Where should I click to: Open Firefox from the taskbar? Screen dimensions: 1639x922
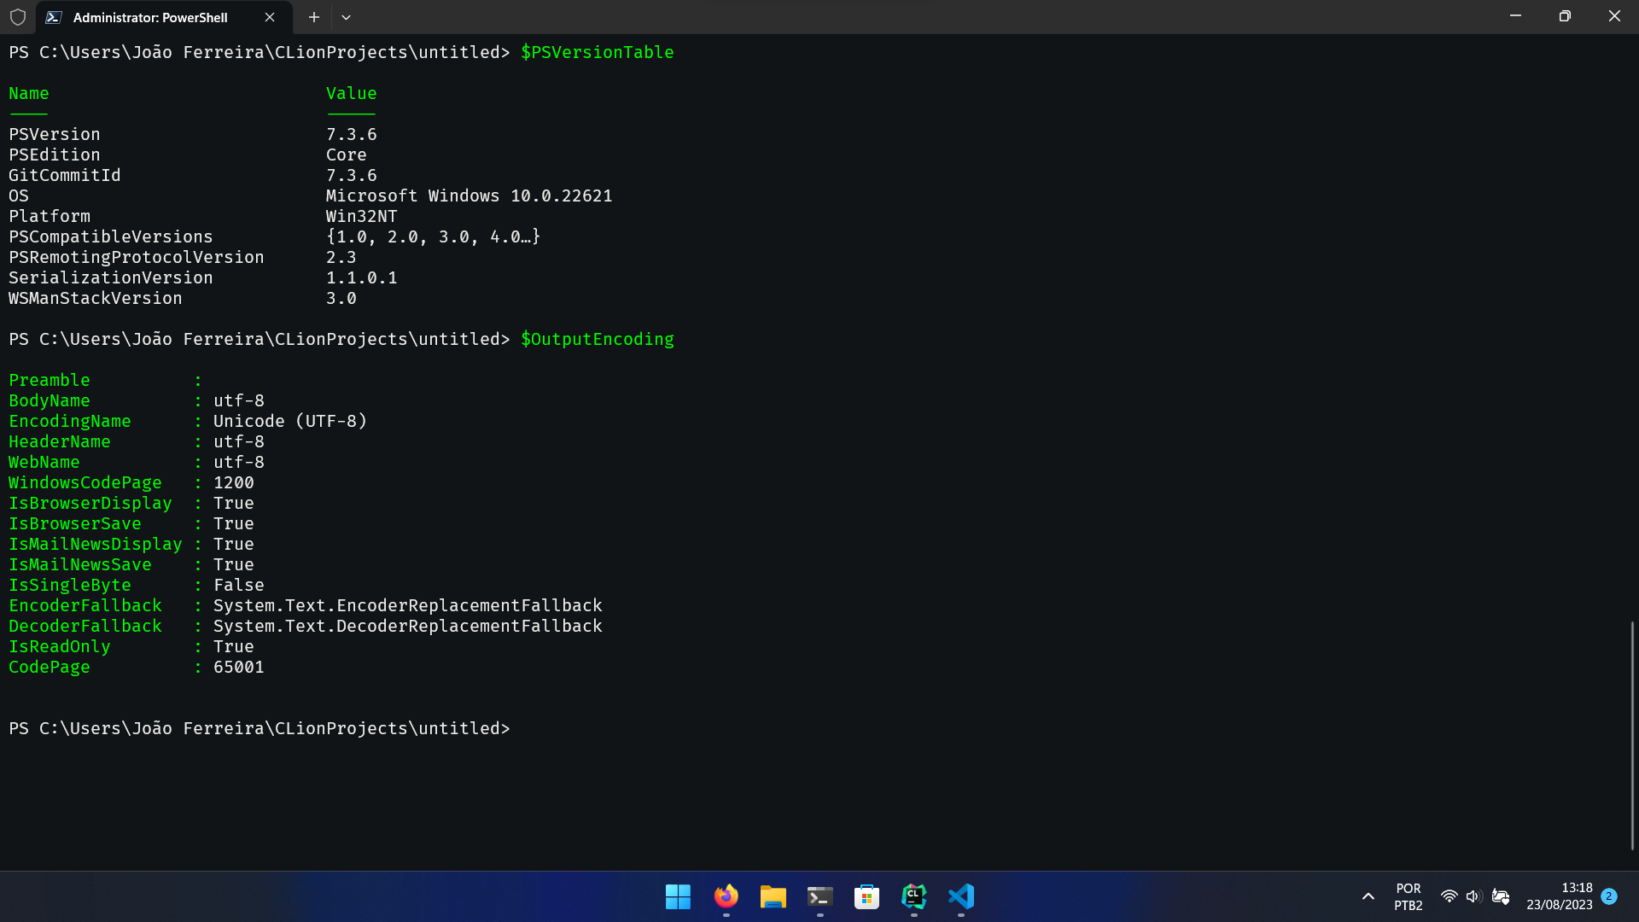(x=726, y=896)
